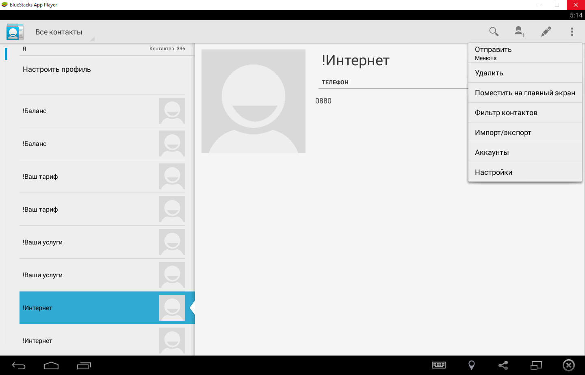Viewport: 585px width, 375px height.
Task: Tap phone number 0880
Action: point(323,101)
